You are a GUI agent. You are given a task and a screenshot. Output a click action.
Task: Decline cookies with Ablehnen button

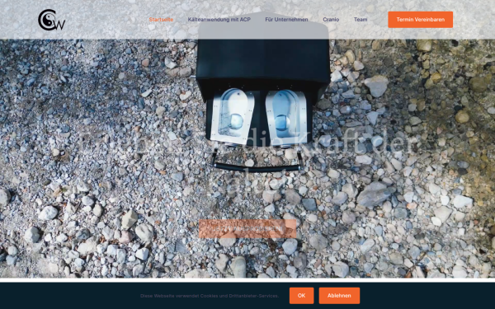coord(339,296)
